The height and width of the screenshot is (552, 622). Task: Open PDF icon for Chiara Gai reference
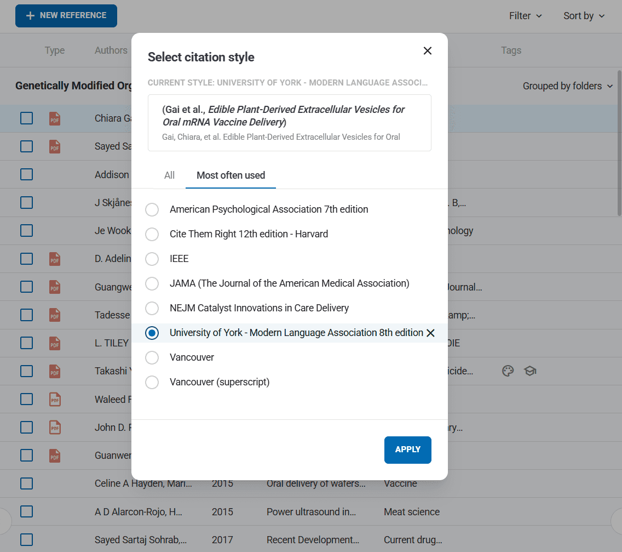click(x=55, y=118)
